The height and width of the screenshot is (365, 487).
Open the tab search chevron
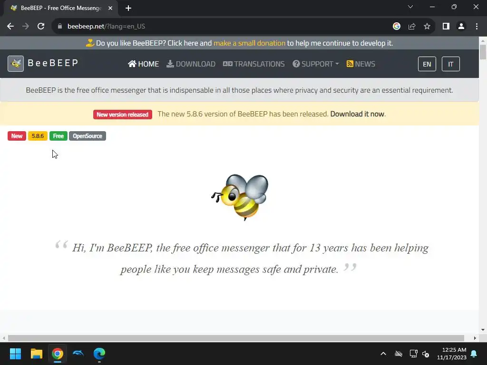pos(410,7)
